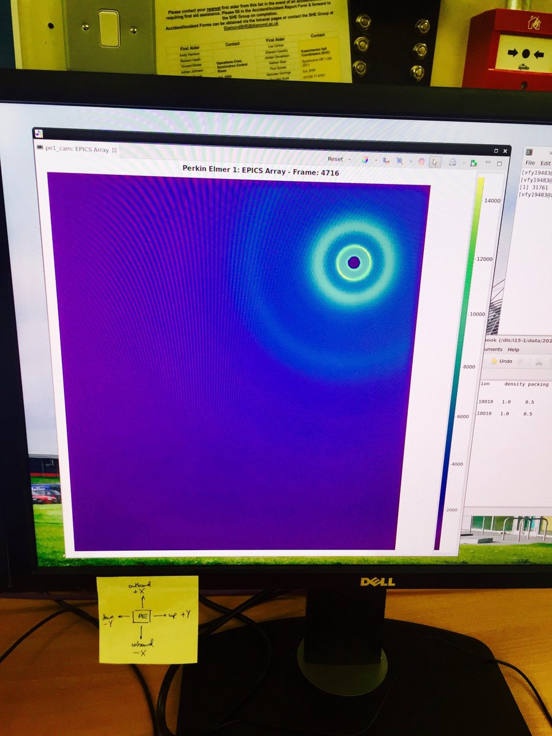Restore the main window via title bar button

pyautogui.click(x=496, y=151)
